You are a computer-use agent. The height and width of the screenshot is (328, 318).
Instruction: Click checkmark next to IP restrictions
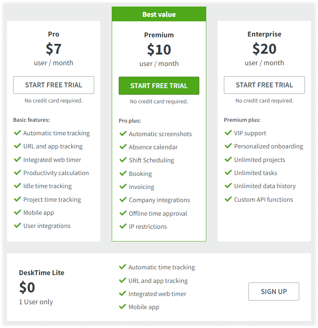(123, 226)
